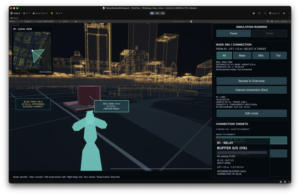The height and width of the screenshot is (195, 300).
Task: Switch to the Game tab
Action: (x=14, y=18)
